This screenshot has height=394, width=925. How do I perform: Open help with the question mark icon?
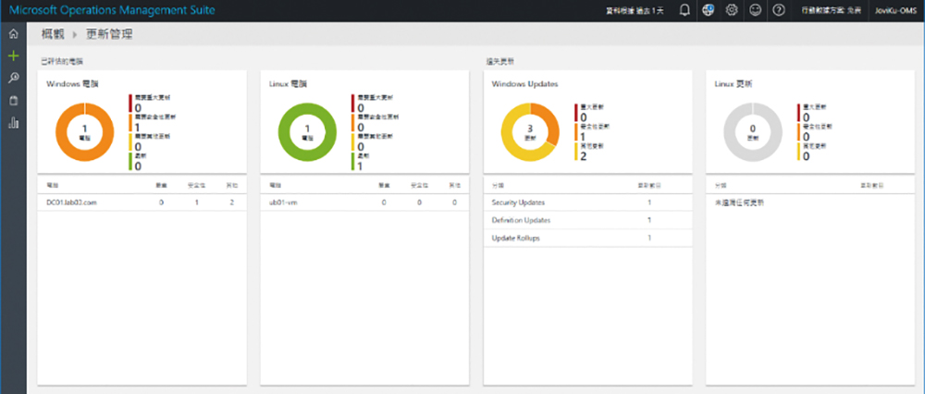(778, 10)
